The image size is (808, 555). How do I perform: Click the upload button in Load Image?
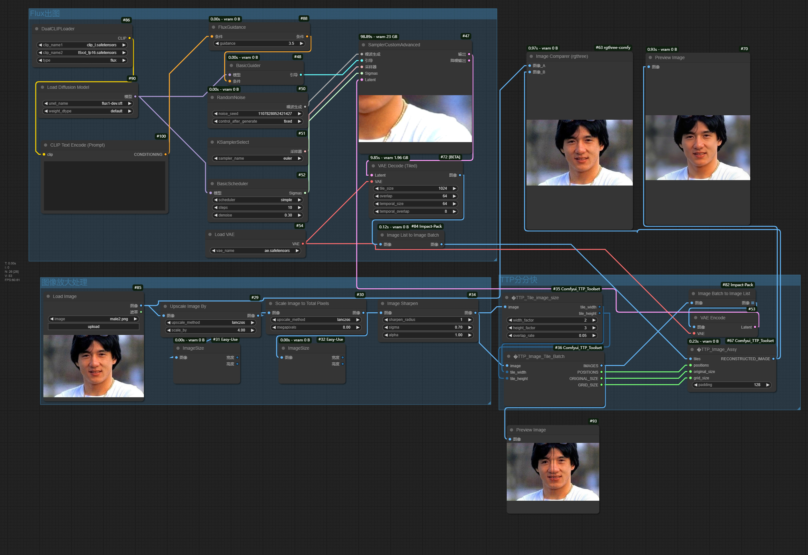tap(93, 326)
